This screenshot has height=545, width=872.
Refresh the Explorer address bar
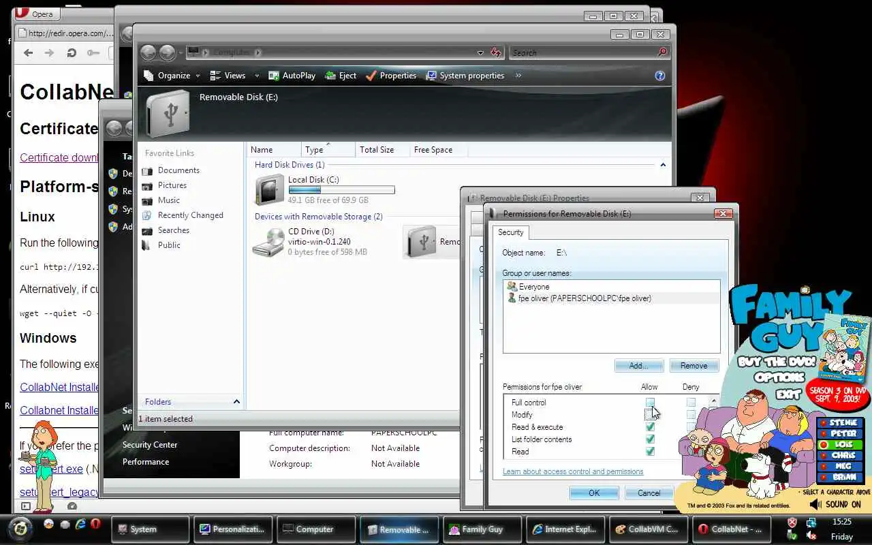click(496, 52)
